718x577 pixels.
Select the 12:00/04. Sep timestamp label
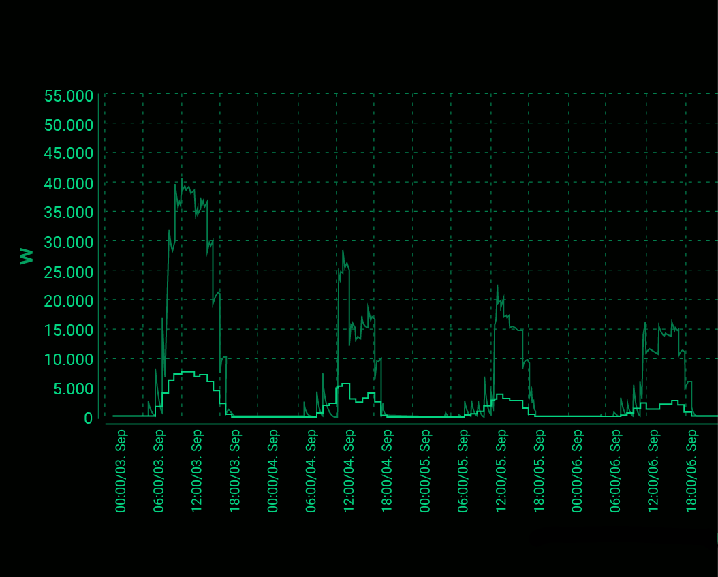[350, 470]
